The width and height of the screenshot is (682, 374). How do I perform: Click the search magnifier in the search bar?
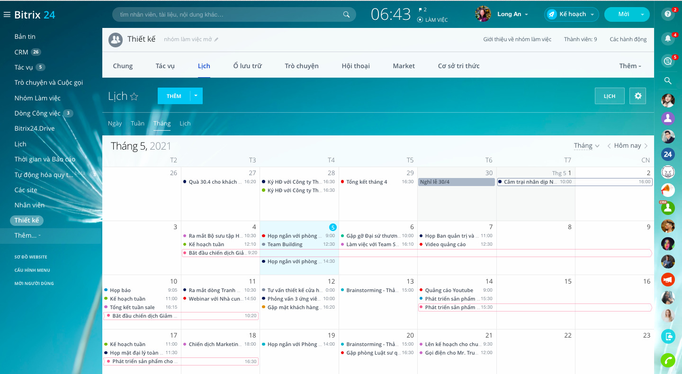click(x=346, y=15)
